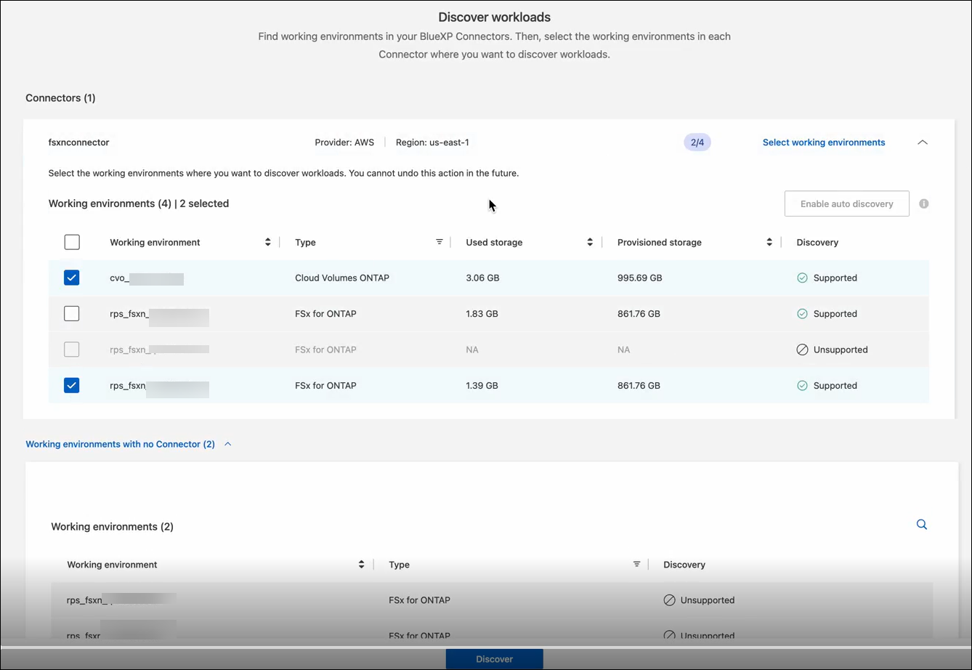
Task: Collapse the fsxnconnector panel chevron
Action: (922, 142)
